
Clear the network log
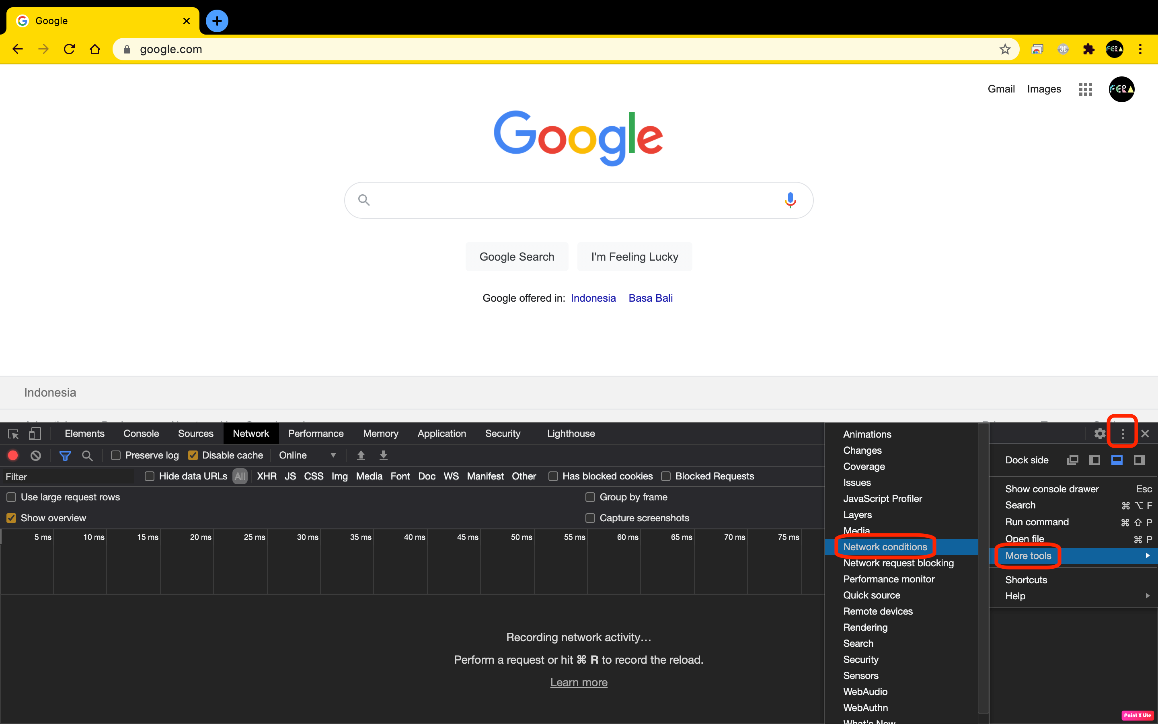click(36, 455)
